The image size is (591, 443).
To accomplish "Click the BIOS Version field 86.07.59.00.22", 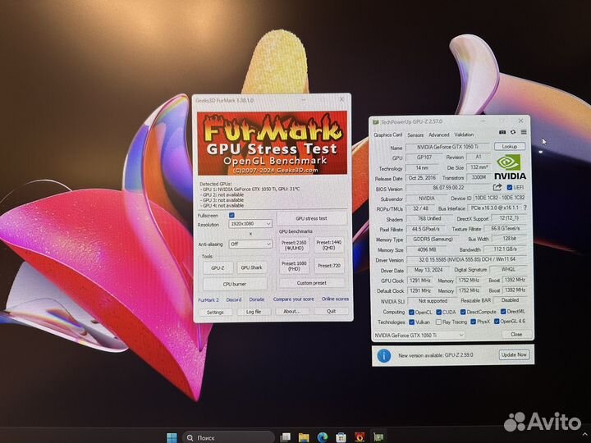I will click(448, 188).
